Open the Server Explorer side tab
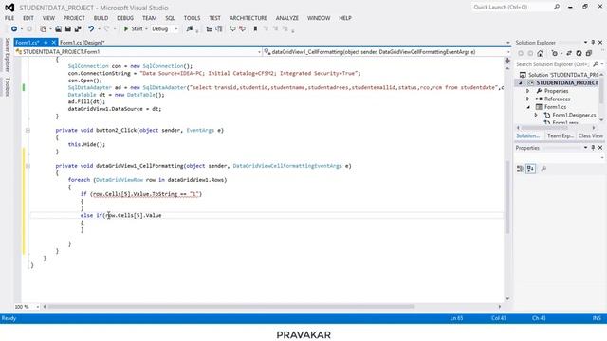The height and width of the screenshot is (341, 607). tap(7, 55)
